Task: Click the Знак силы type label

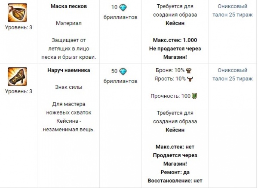Action: 70,87
